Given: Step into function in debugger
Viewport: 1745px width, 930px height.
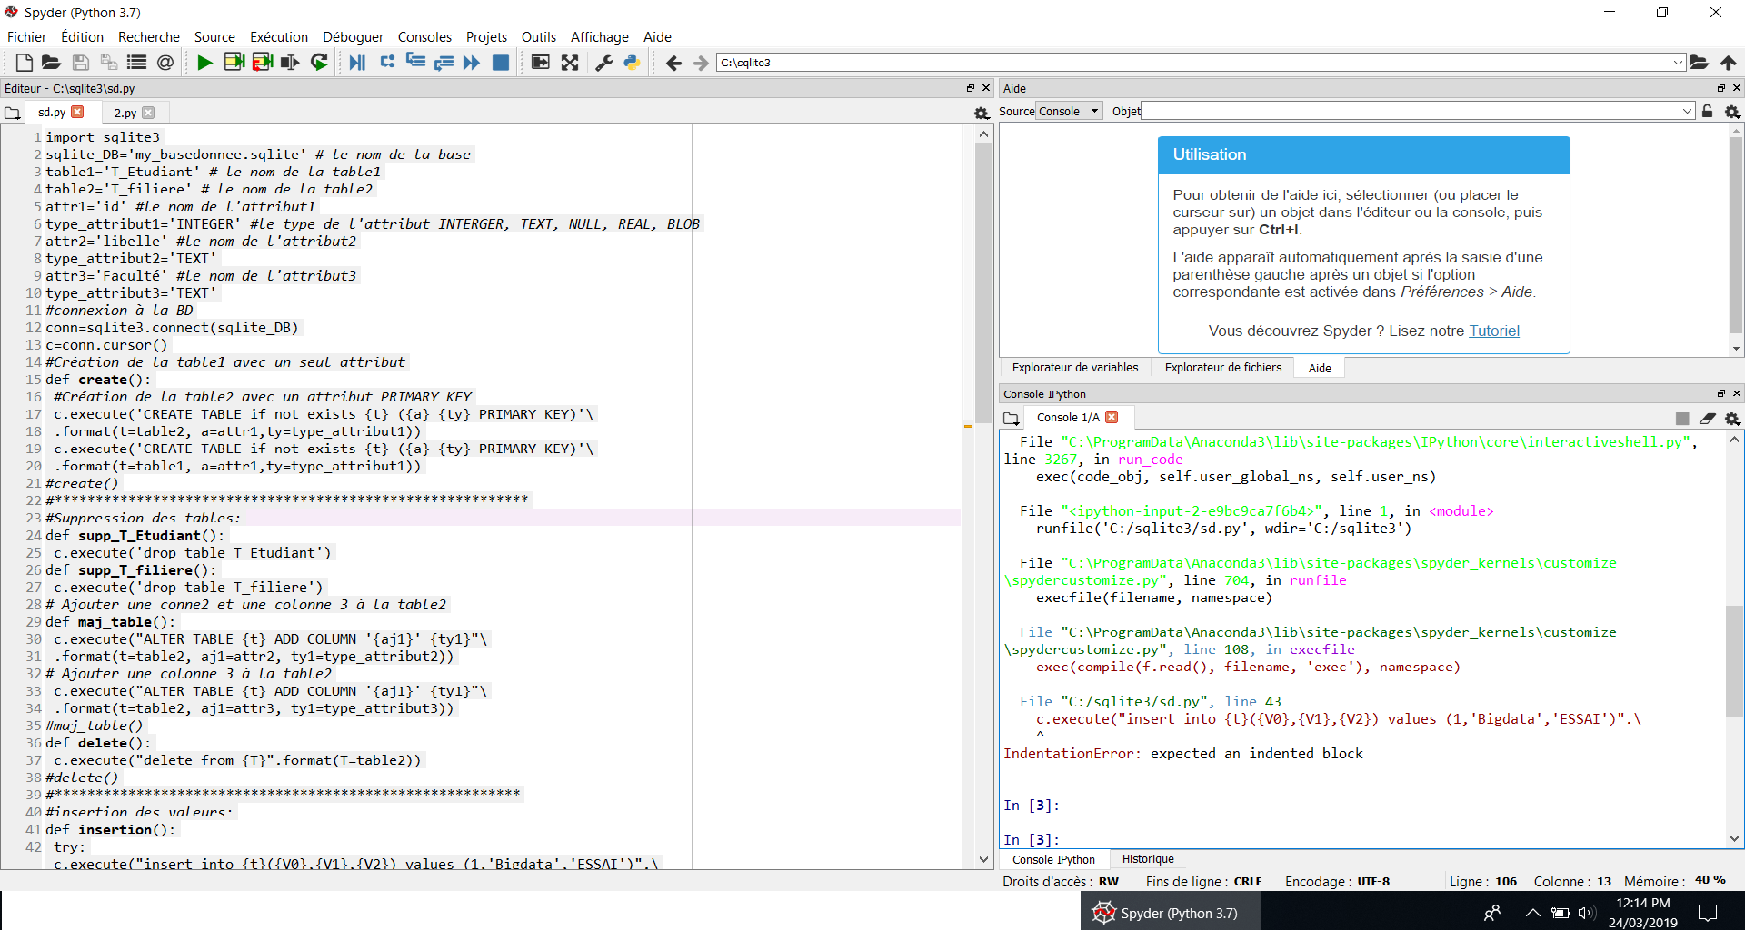Looking at the screenshot, I should (415, 63).
